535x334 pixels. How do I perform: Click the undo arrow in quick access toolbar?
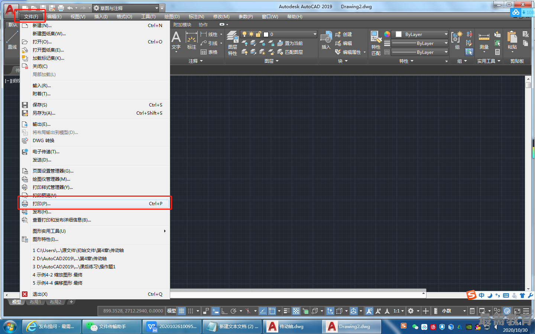pos(70,8)
